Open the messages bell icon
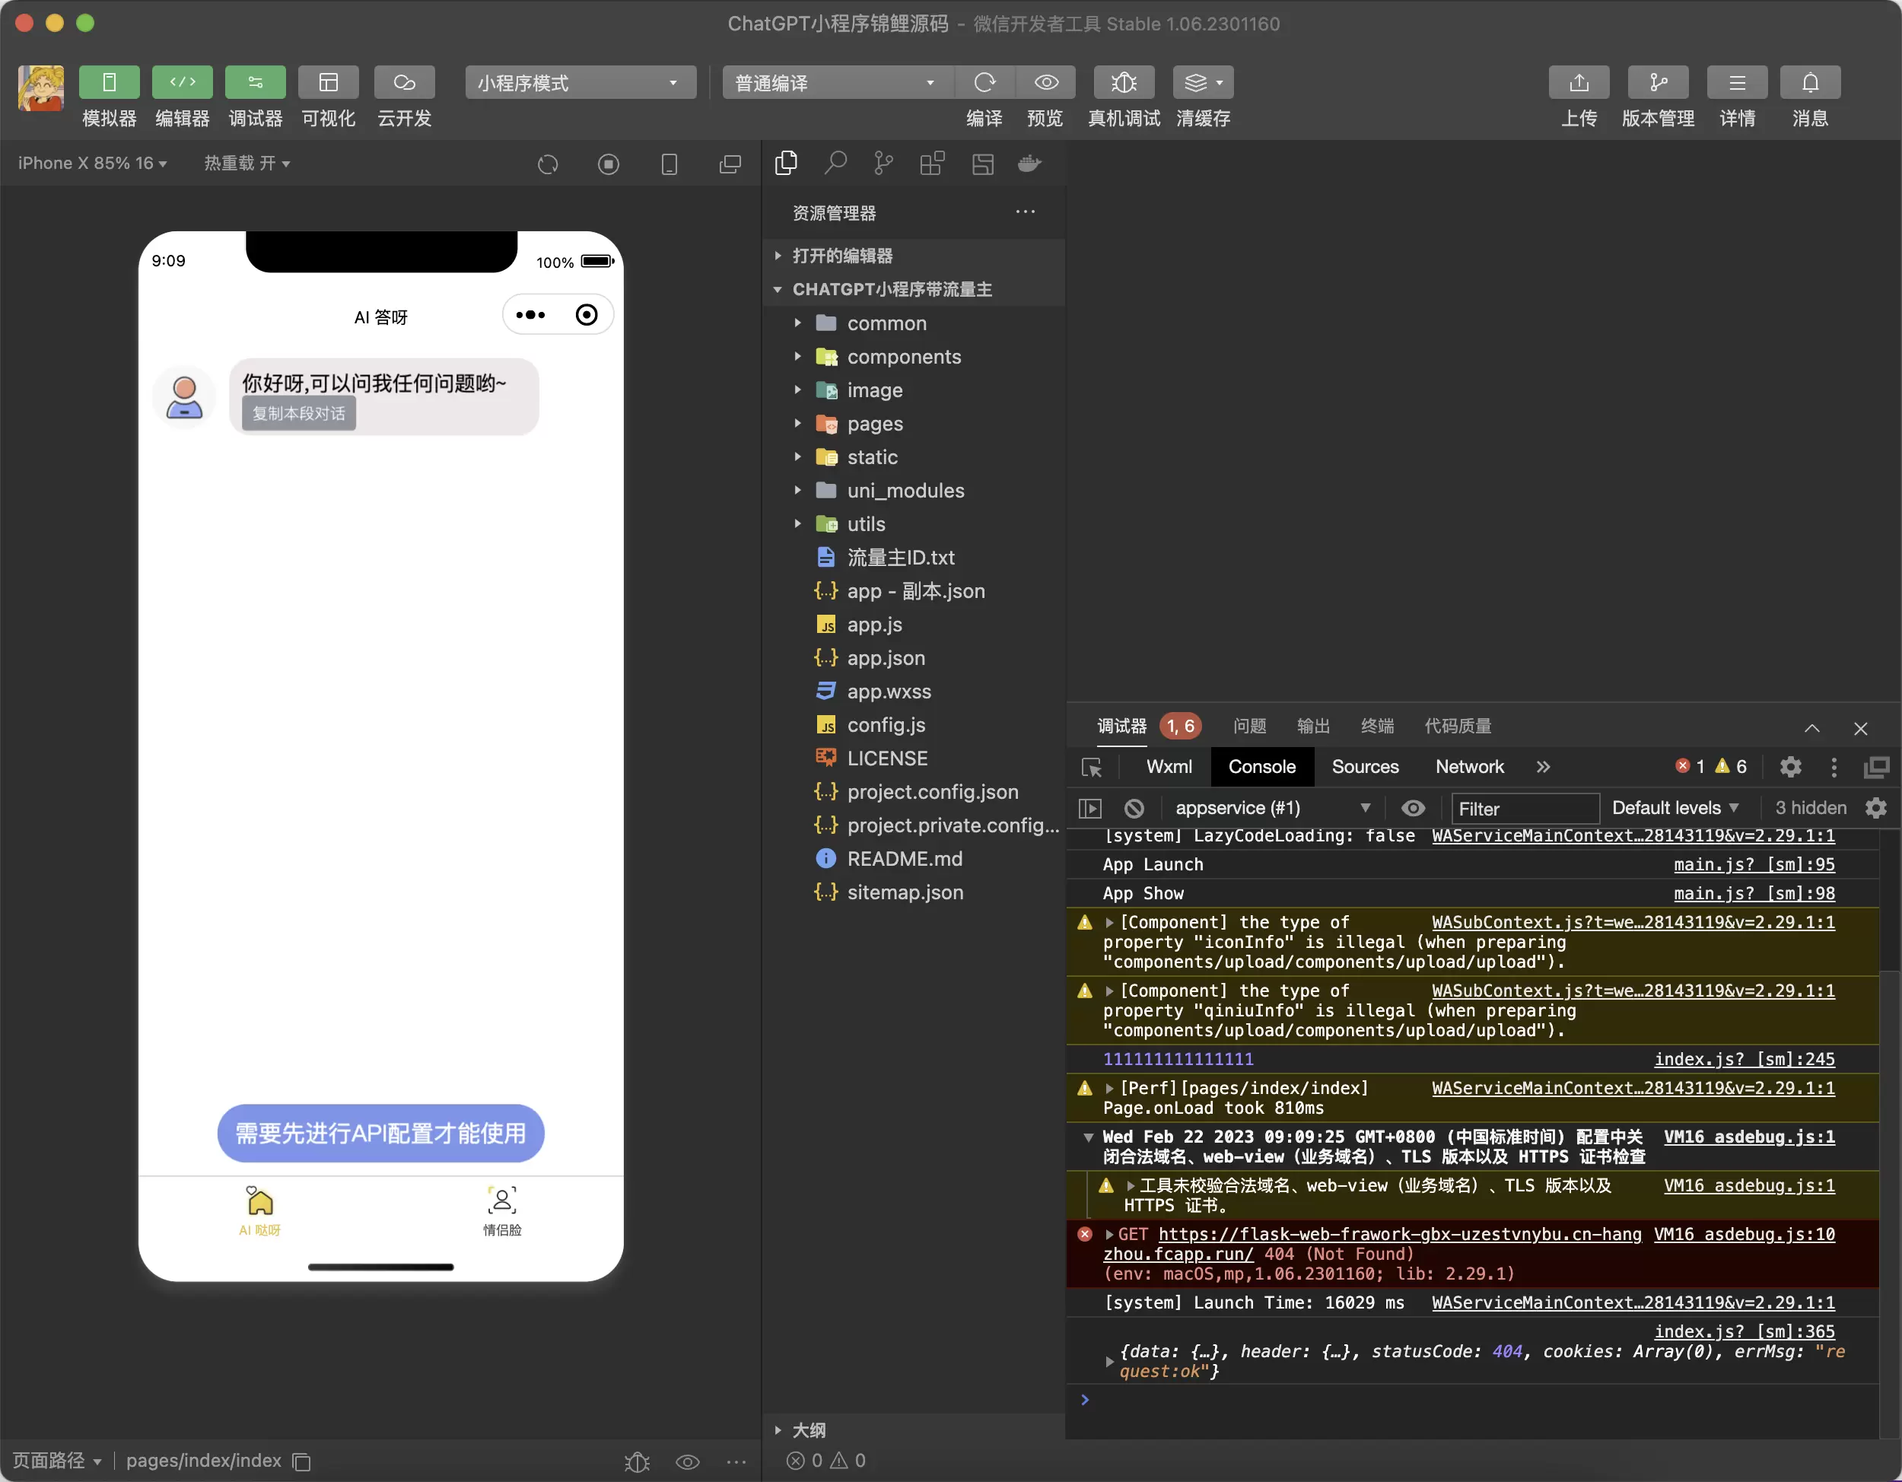Viewport: 1902px width, 1482px height. coord(1810,83)
